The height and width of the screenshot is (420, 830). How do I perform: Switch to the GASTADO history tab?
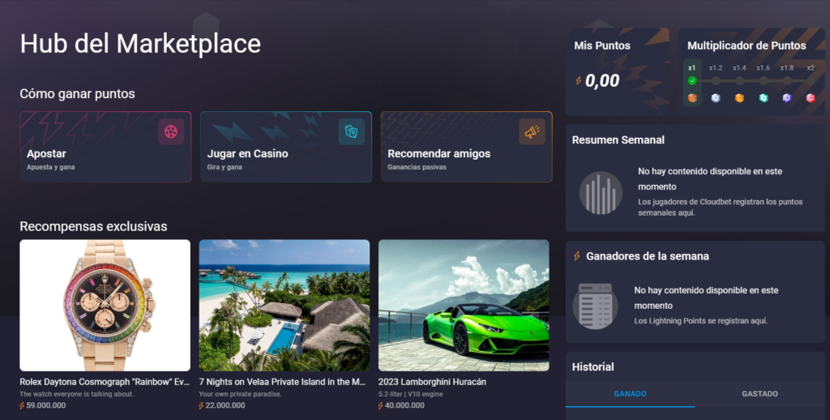(759, 394)
